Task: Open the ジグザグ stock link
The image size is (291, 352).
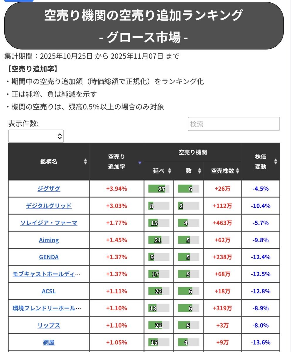Action: coord(49,189)
